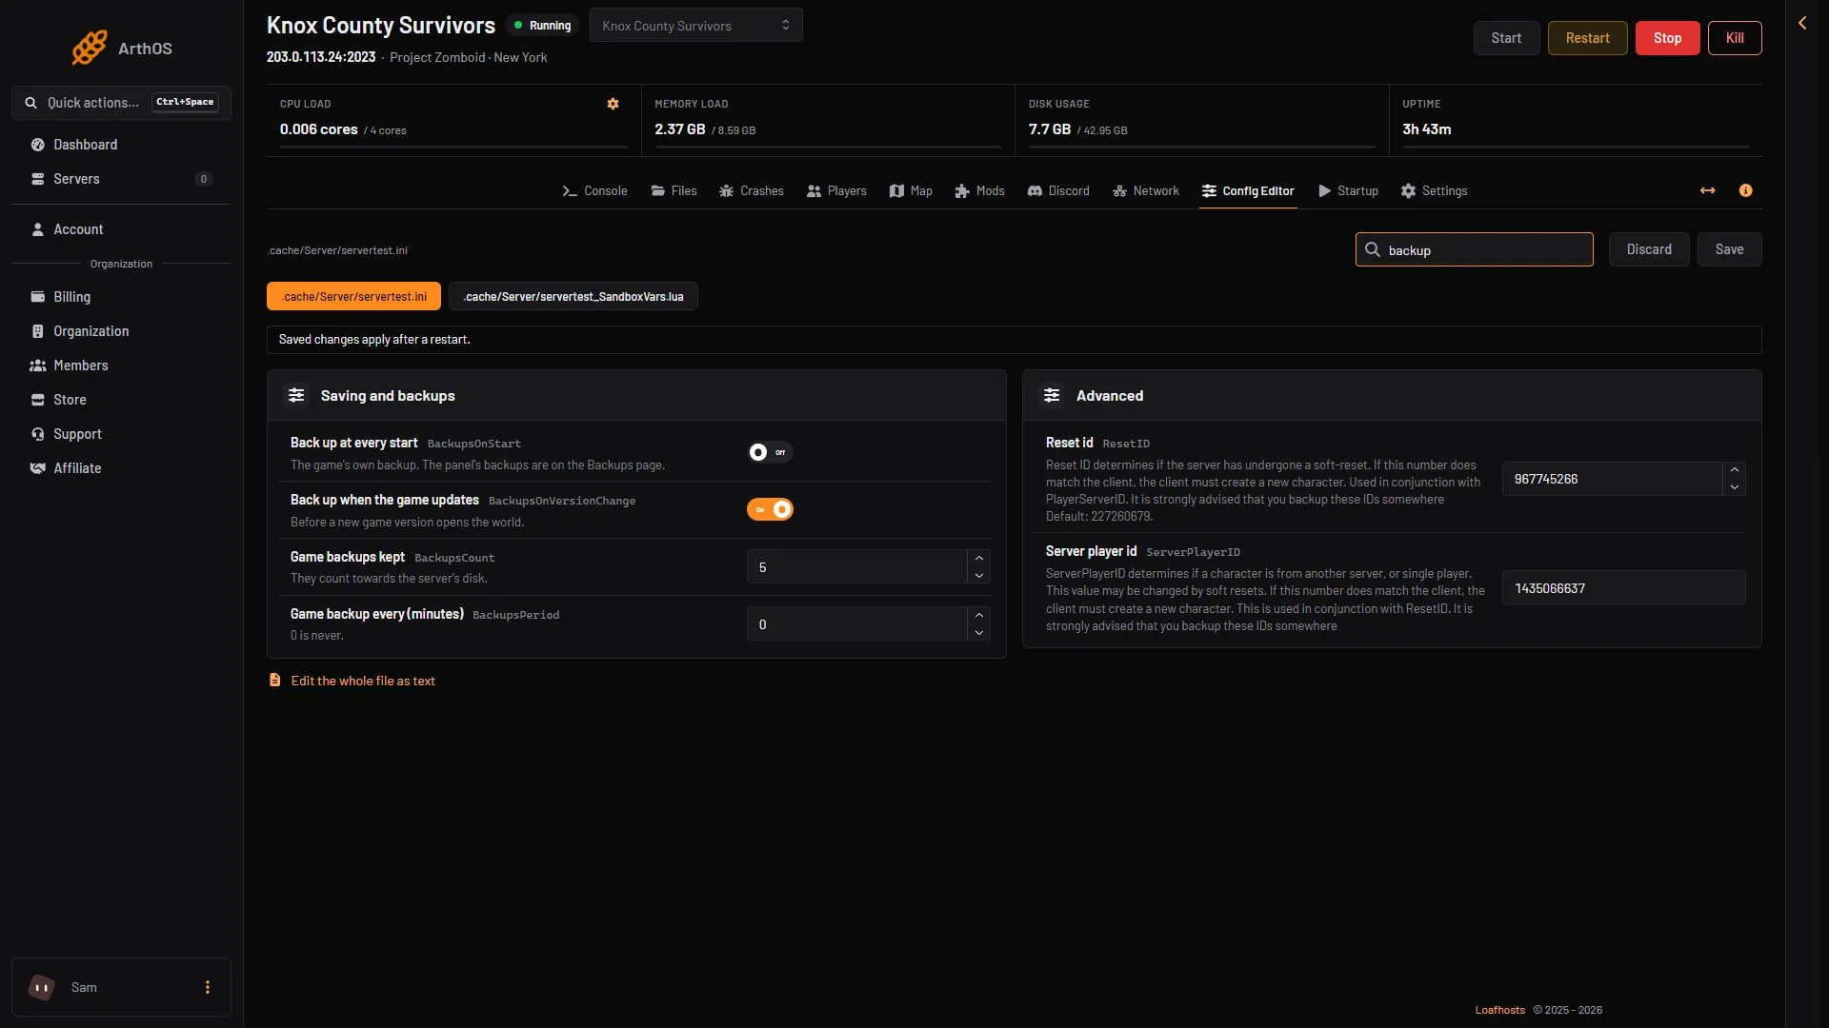Kill the server process
Screen dimensions: 1829x1028
pos(1735,38)
